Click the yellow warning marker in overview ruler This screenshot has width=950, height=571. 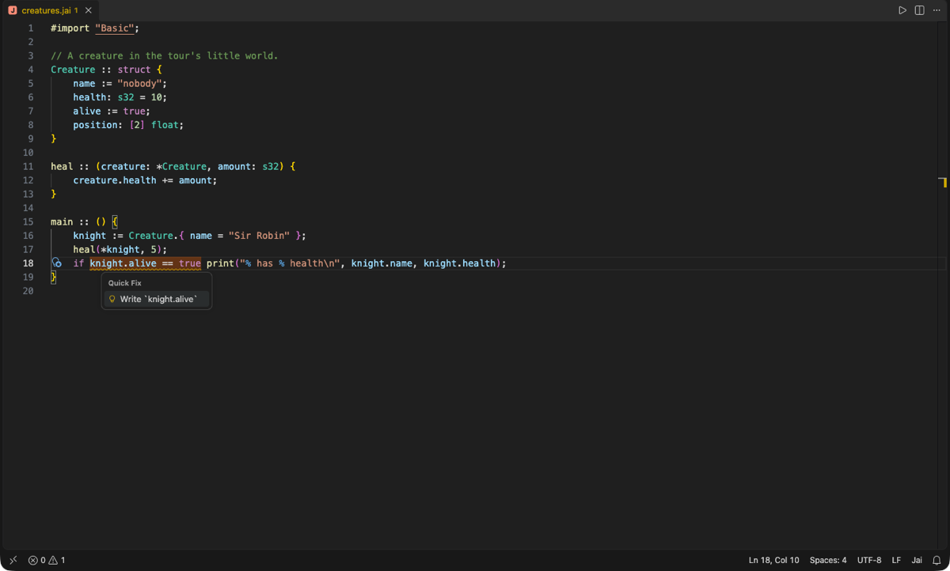tap(944, 183)
